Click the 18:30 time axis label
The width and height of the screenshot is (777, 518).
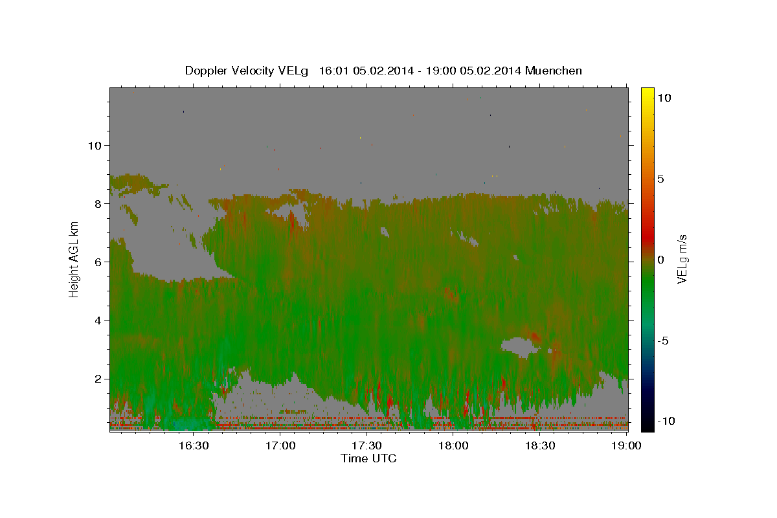coord(540,445)
